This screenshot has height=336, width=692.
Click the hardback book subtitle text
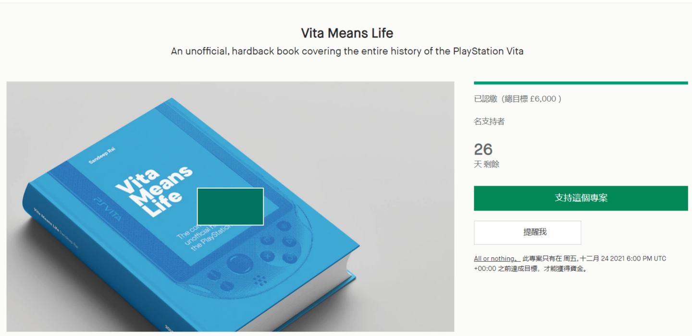[x=347, y=51]
